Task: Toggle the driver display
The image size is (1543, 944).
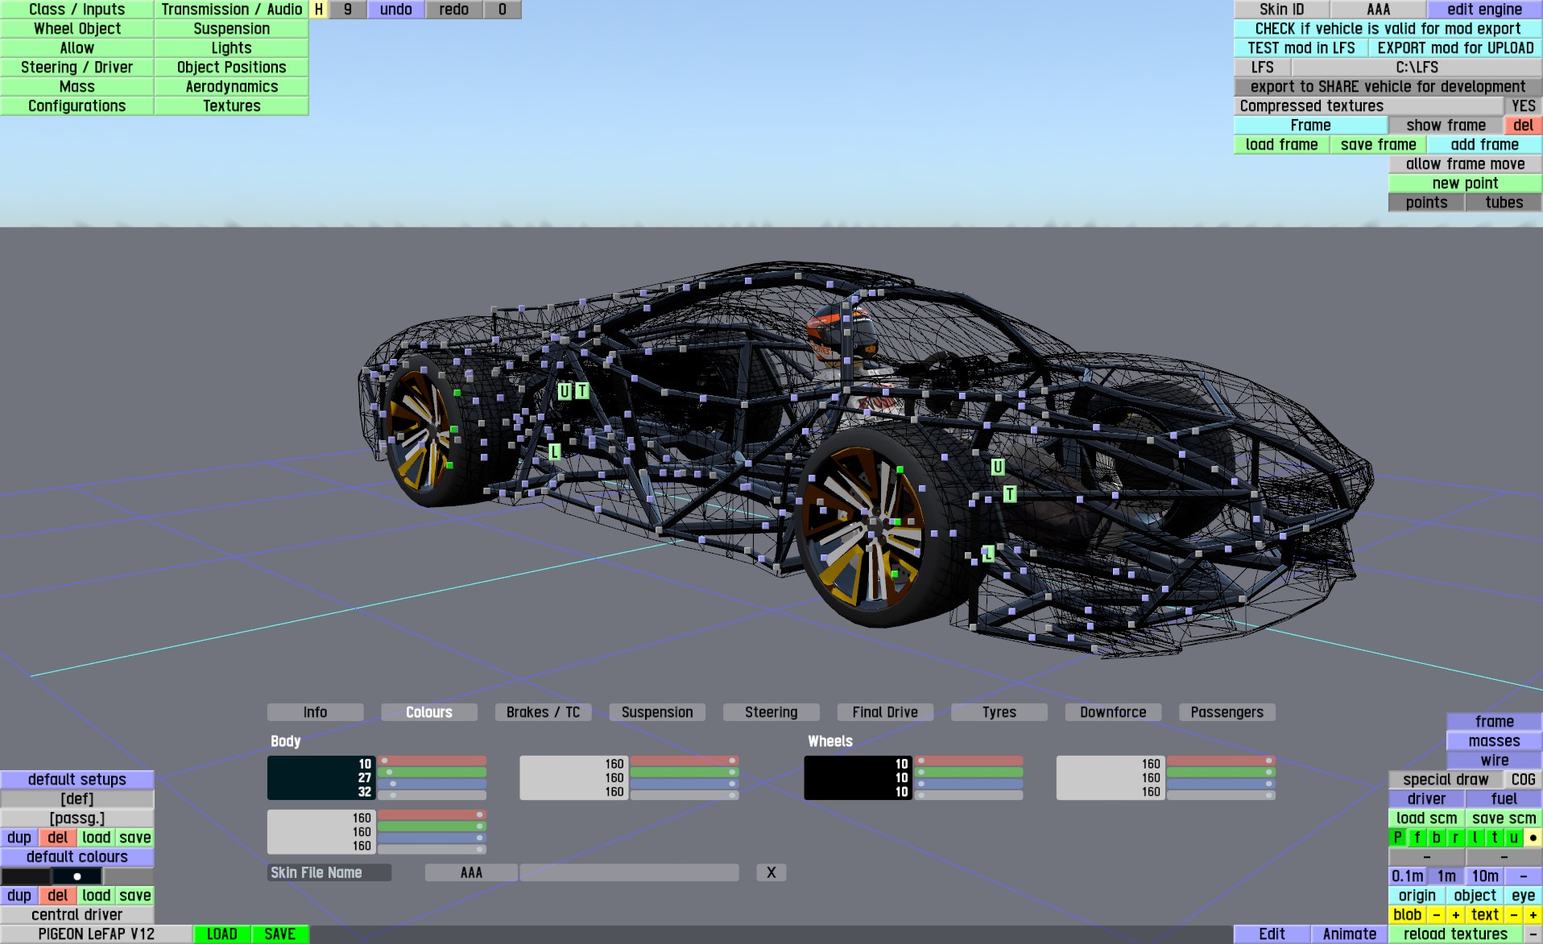Action: tap(1426, 799)
